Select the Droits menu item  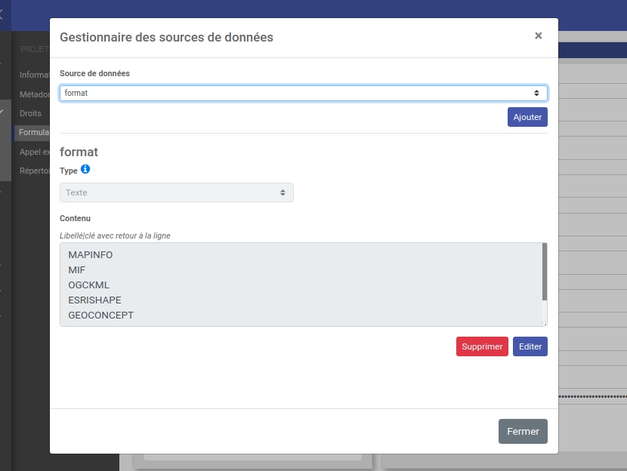(31, 113)
